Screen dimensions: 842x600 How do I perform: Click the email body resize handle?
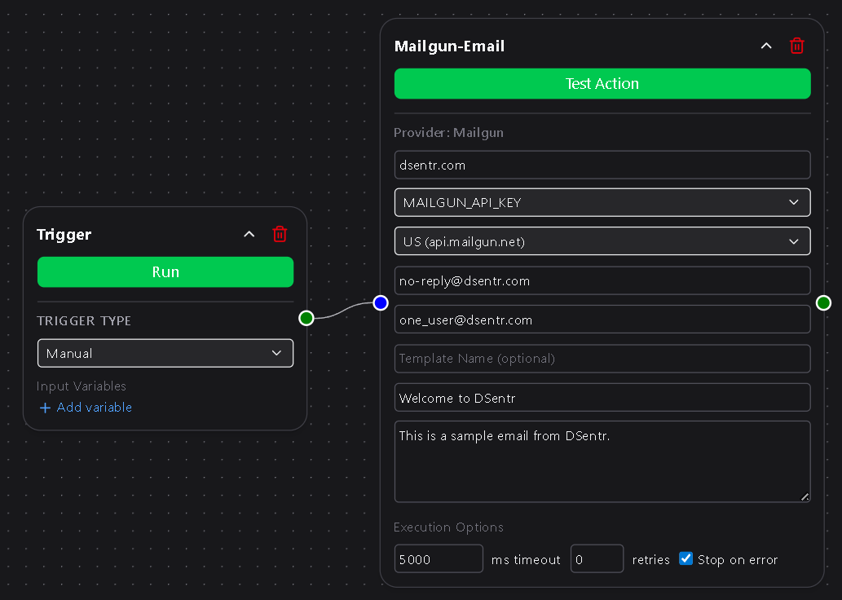coord(805,496)
